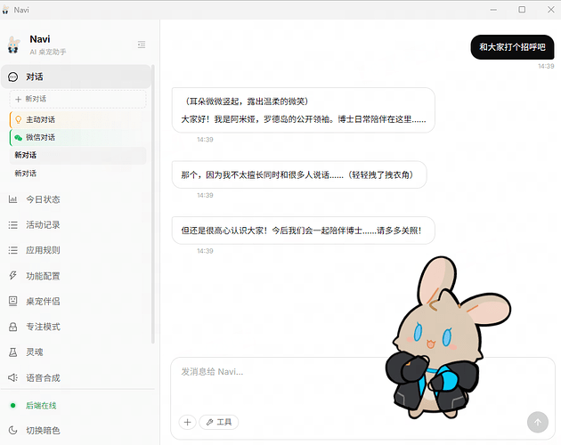Maximize the Navi window
The width and height of the screenshot is (561, 445).
(522, 10)
